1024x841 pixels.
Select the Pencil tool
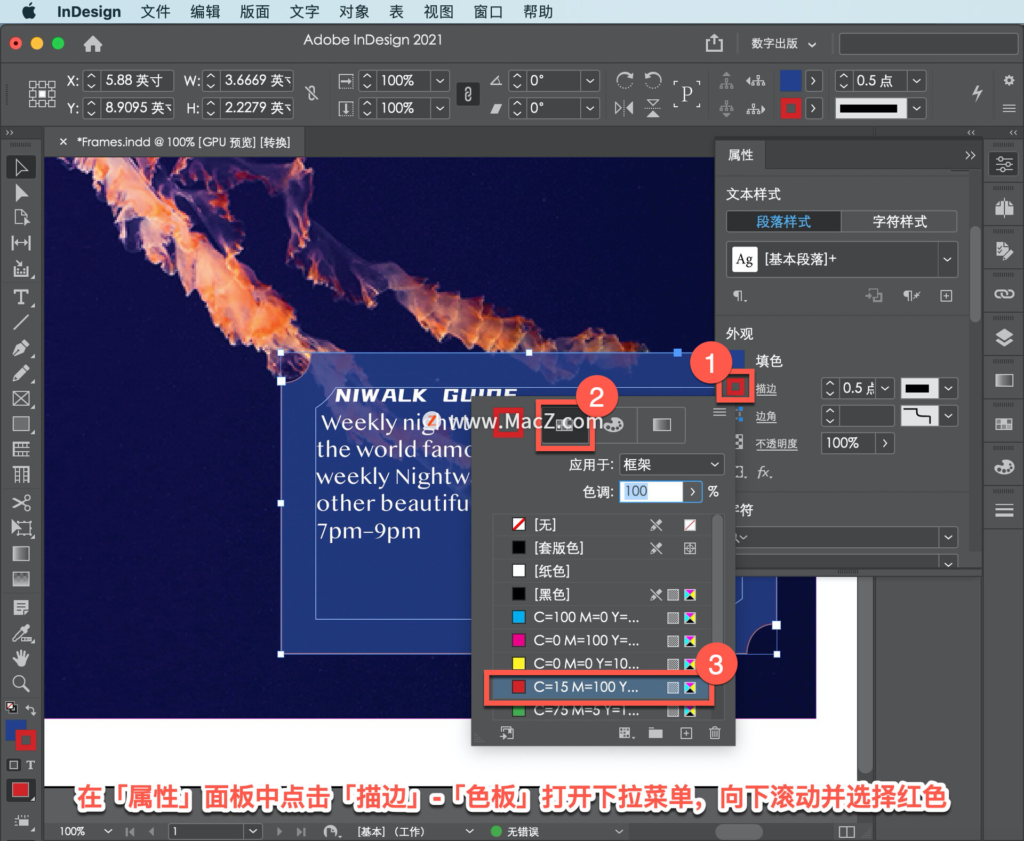click(21, 373)
